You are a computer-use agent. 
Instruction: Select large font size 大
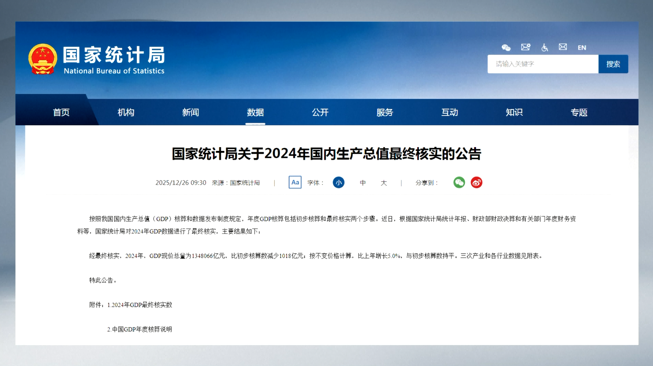(x=384, y=183)
